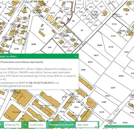Open the ККС 2005 coordinate system dropdown
134x129 pixels.
coord(87,125)
